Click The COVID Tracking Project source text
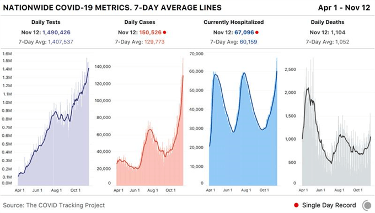Viewport: 375px width, 213px height. point(66,205)
